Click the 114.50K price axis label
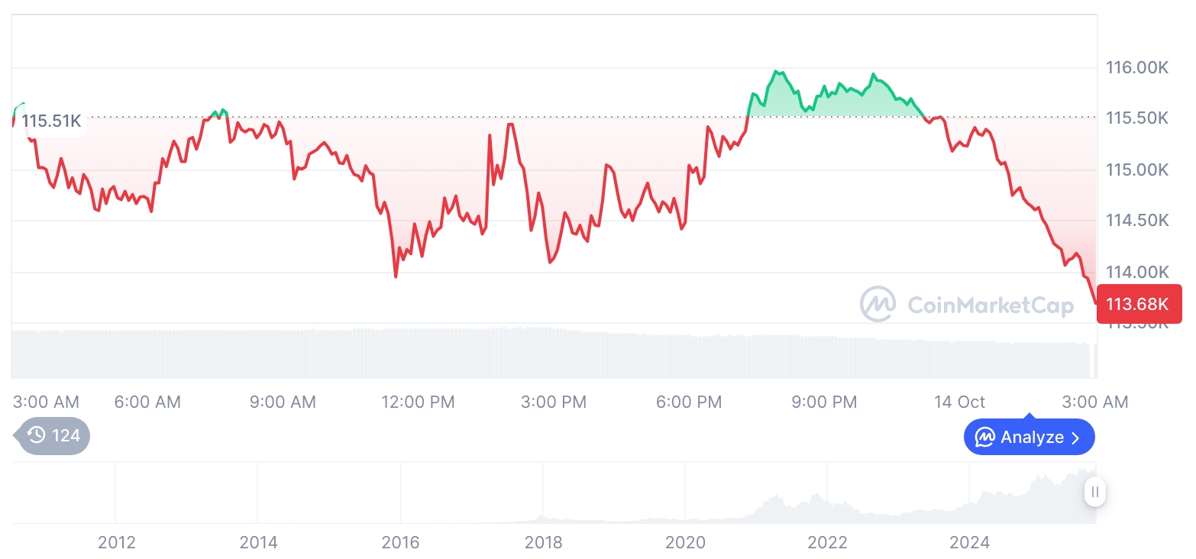 point(1137,221)
